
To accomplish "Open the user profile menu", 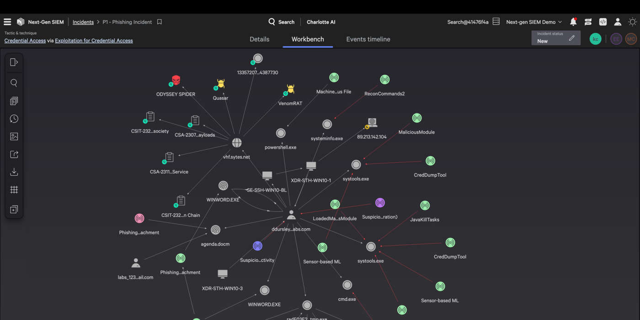I will [x=618, y=22].
